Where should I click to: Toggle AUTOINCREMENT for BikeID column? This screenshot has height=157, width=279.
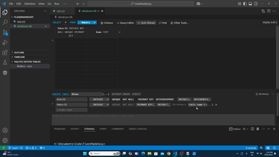click(x=165, y=99)
